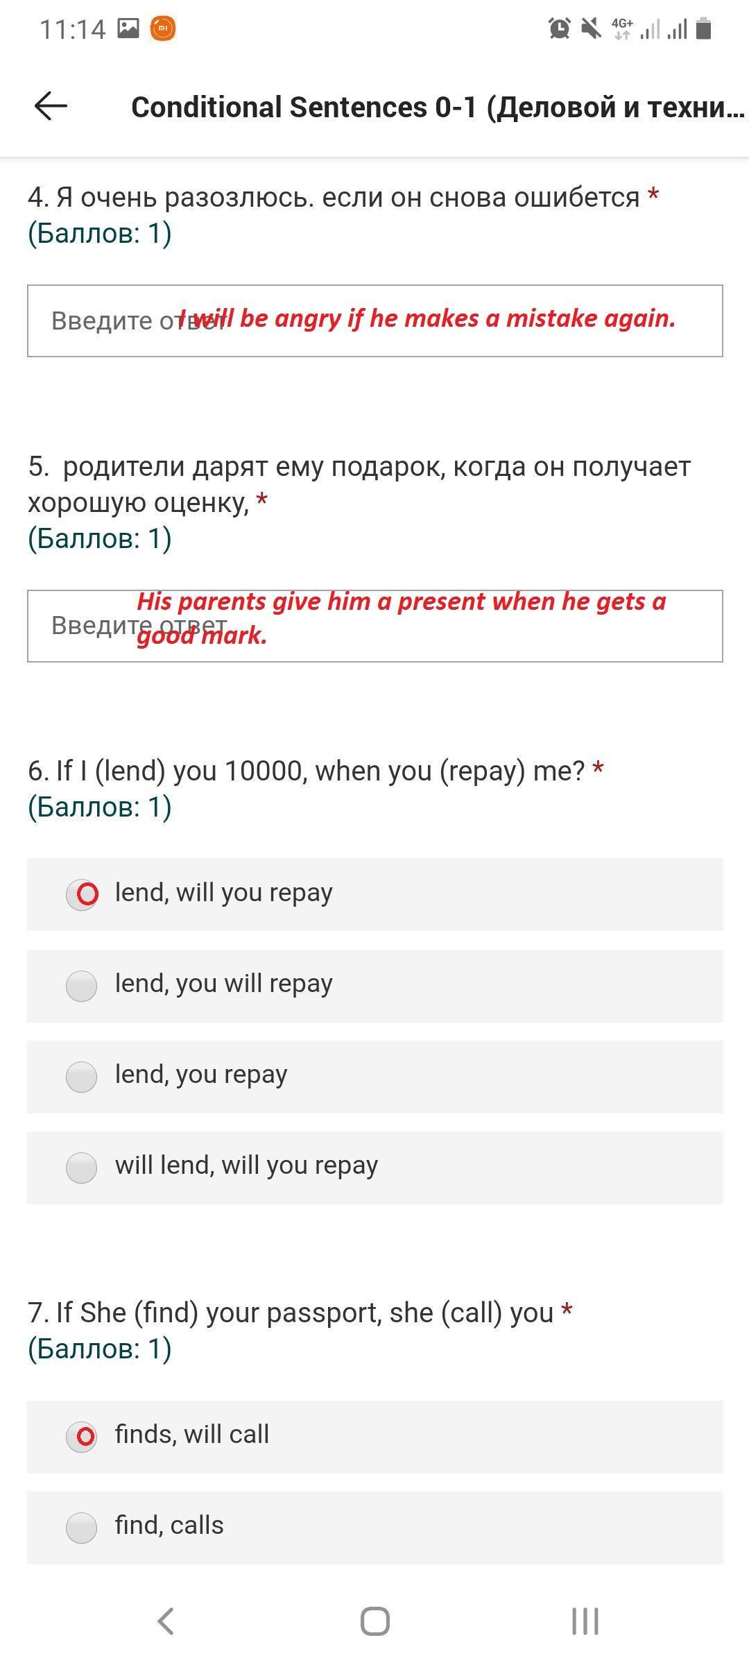This screenshot has width=749, height=1665.
Task: Tap the muted sound status icon
Action: pyautogui.click(x=592, y=29)
